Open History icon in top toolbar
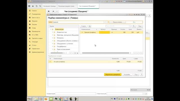Viewport: 180px width, 101px height. [x=37, y=6]
